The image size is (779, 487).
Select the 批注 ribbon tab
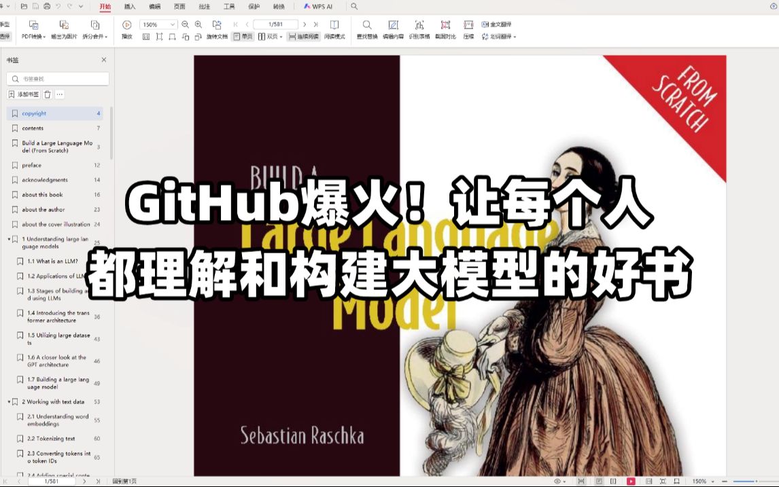(204, 7)
